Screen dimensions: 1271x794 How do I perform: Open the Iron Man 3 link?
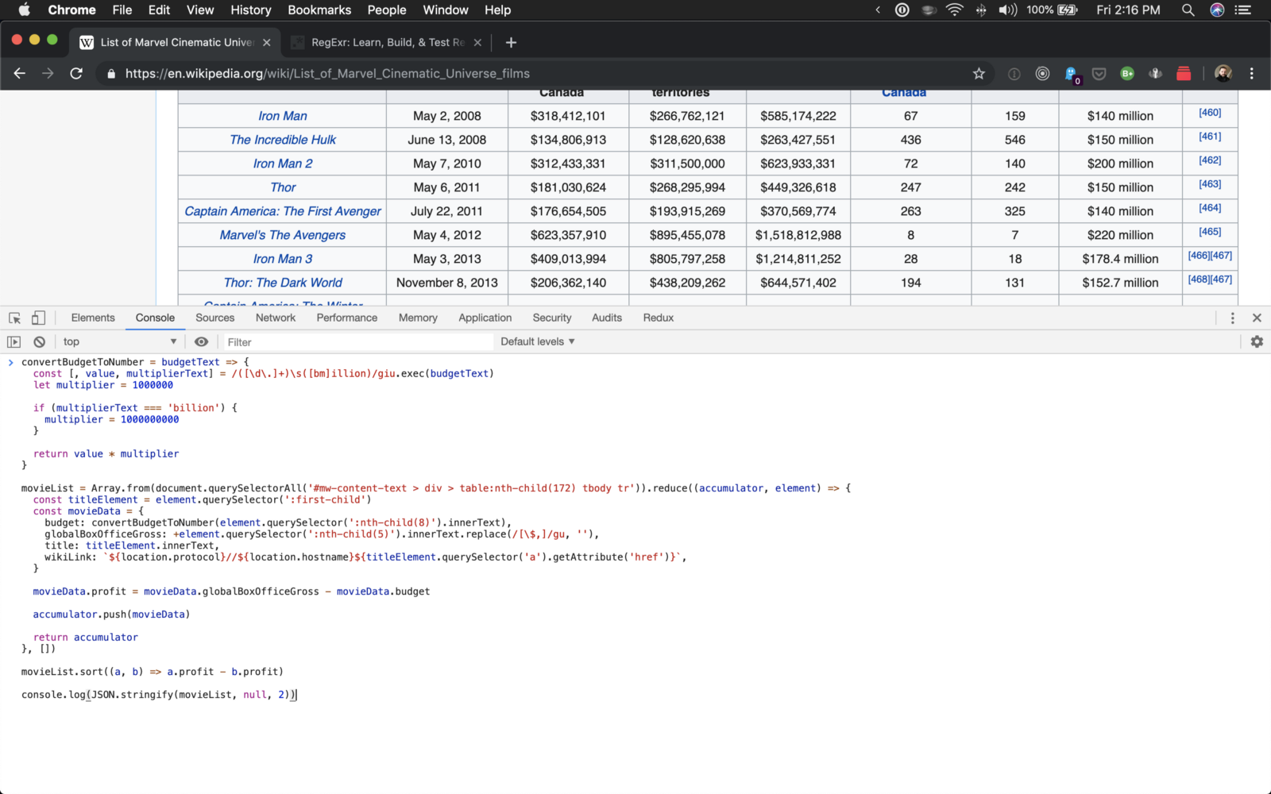pos(283,259)
